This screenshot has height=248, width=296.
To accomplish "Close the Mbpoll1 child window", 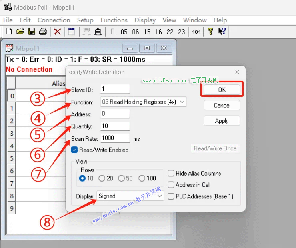I will 164,48.
